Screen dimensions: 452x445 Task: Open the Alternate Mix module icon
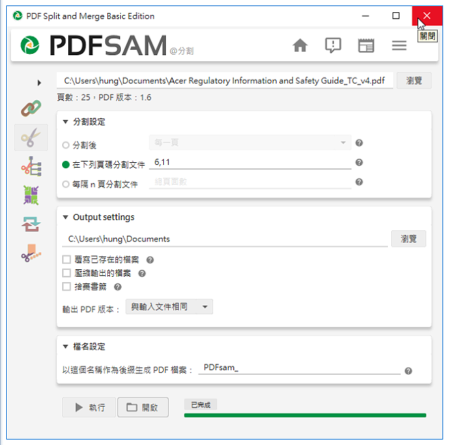31,196
